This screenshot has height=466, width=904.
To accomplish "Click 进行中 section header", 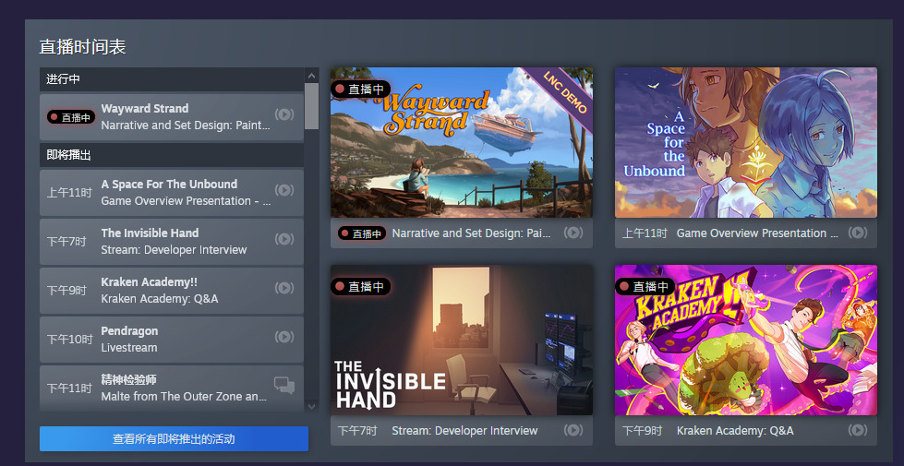I will [x=171, y=79].
